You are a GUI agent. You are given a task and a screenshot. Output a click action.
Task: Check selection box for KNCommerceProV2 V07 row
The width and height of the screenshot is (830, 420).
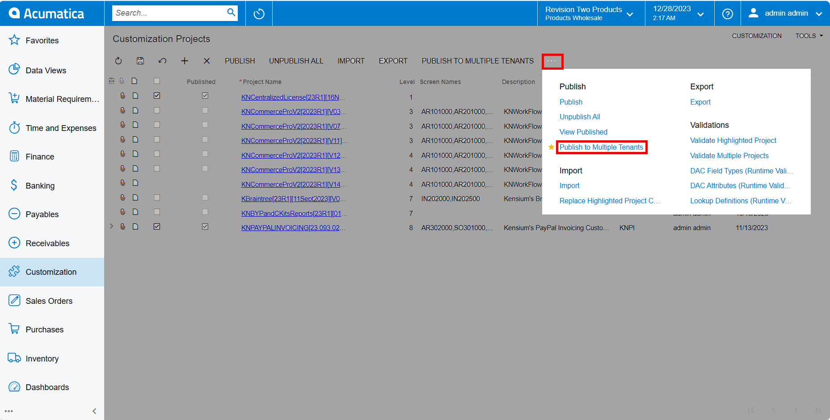pos(157,125)
